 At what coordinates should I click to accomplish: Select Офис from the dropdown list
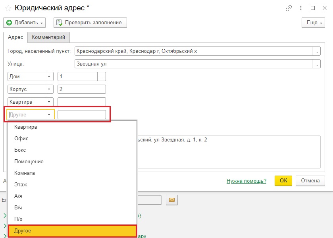(72, 138)
